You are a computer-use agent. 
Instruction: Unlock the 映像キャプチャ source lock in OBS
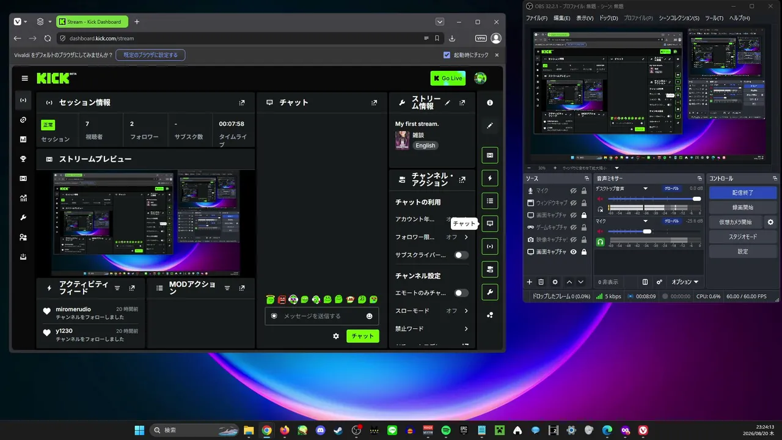pyautogui.click(x=584, y=240)
